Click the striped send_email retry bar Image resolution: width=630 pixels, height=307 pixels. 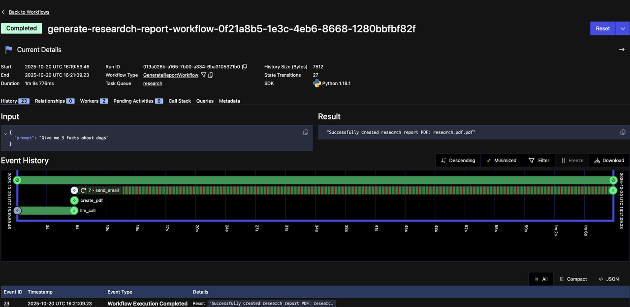click(x=364, y=190)
